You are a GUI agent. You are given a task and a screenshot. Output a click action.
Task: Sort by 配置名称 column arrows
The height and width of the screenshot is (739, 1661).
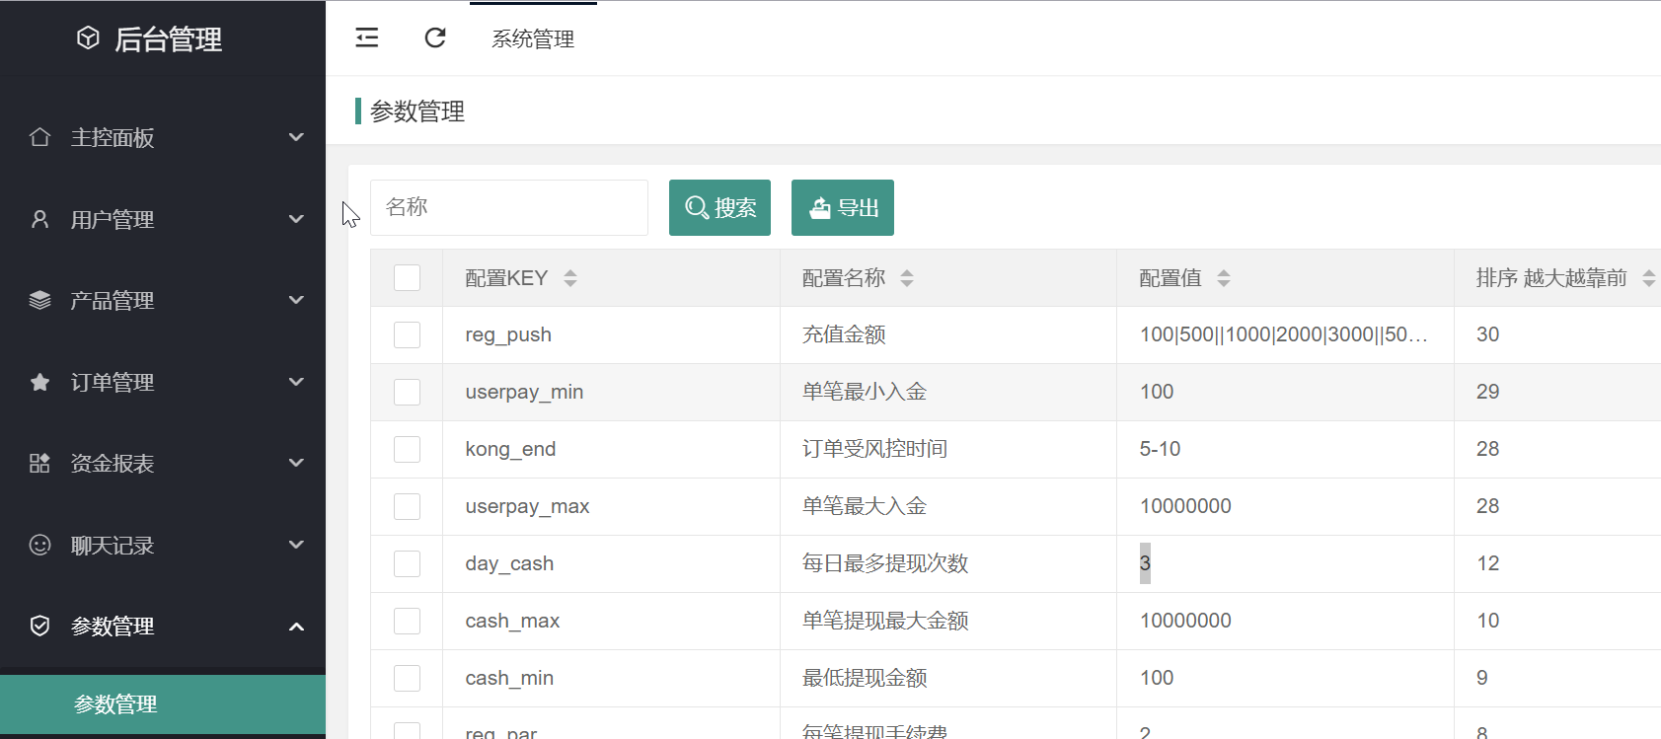click(x=907, y=278)
